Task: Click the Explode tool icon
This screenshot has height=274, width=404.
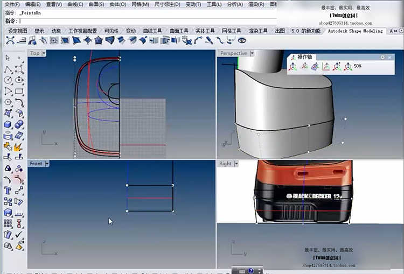Action: (x=18, y=146)
